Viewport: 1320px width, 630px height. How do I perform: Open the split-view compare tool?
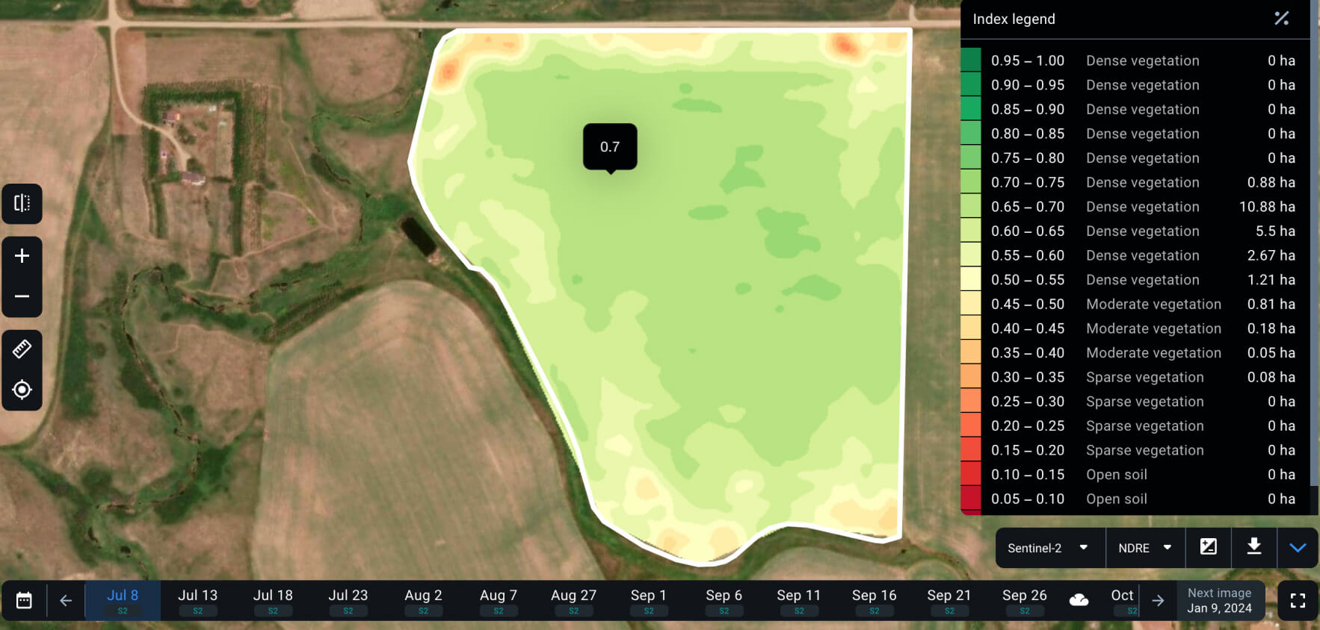pos(22,203)
